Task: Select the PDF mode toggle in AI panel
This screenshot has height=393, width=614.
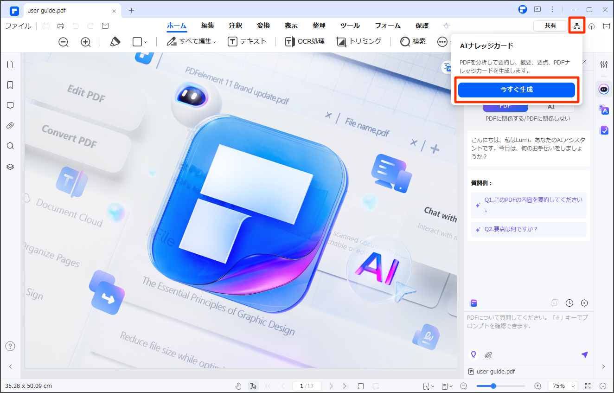Action: pyautogui.click(x=505, y=107)
